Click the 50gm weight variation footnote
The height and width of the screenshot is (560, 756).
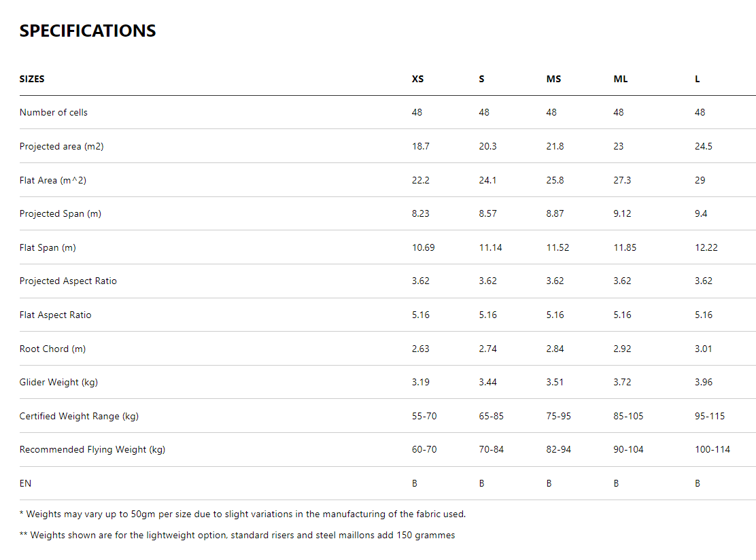point(243,514)
